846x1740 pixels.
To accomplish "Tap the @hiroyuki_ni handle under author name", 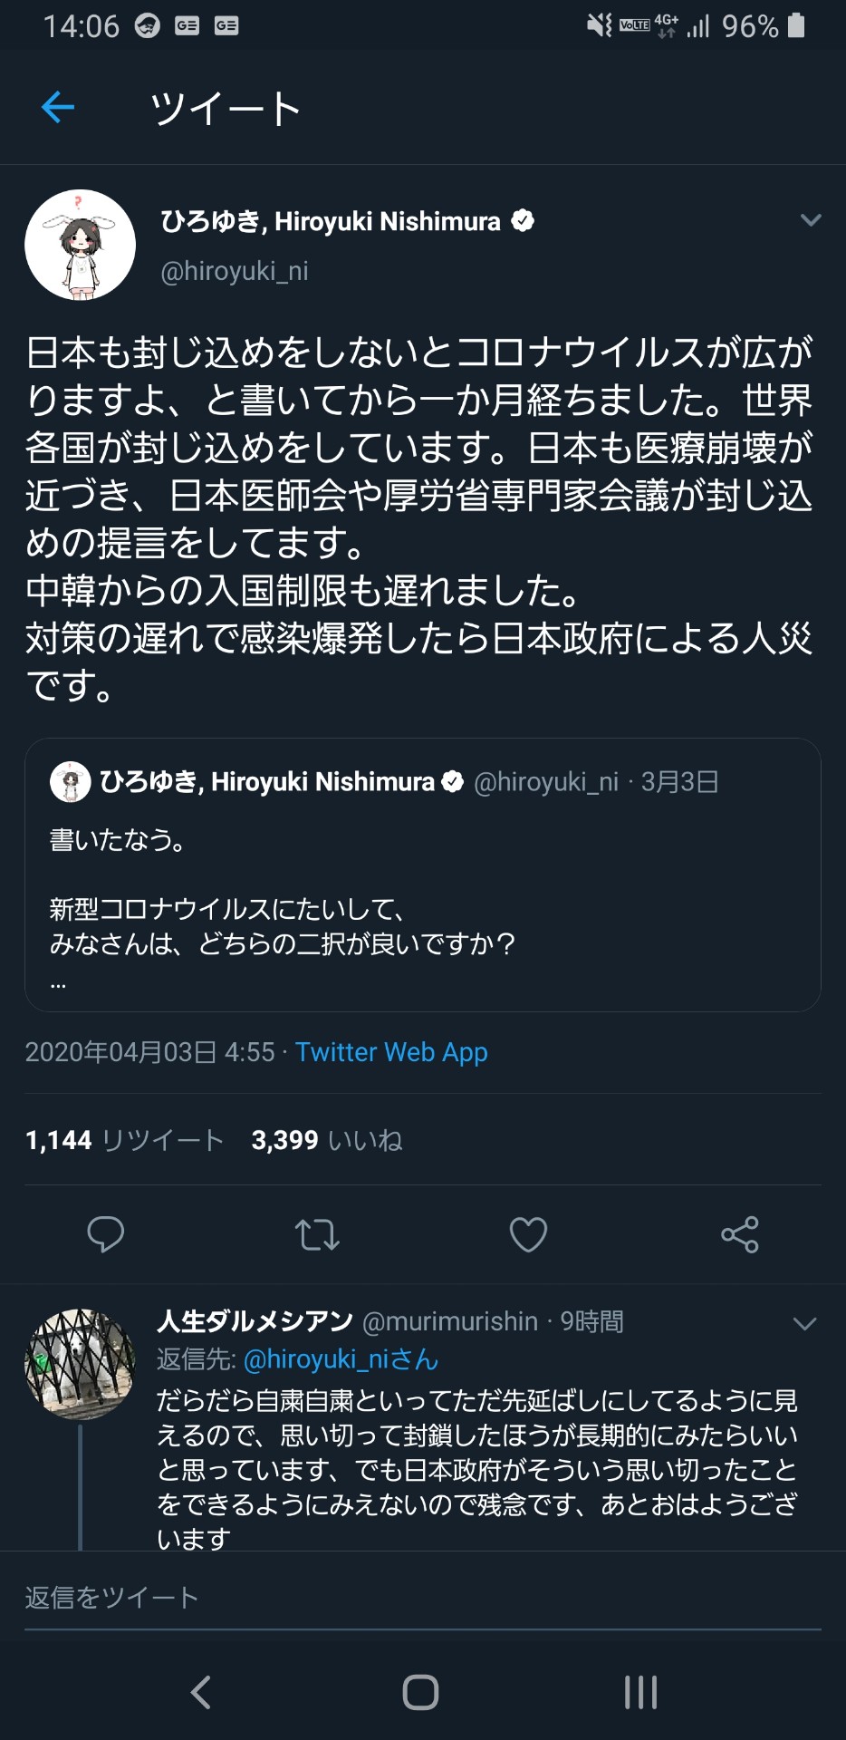I will coord(235,271).
